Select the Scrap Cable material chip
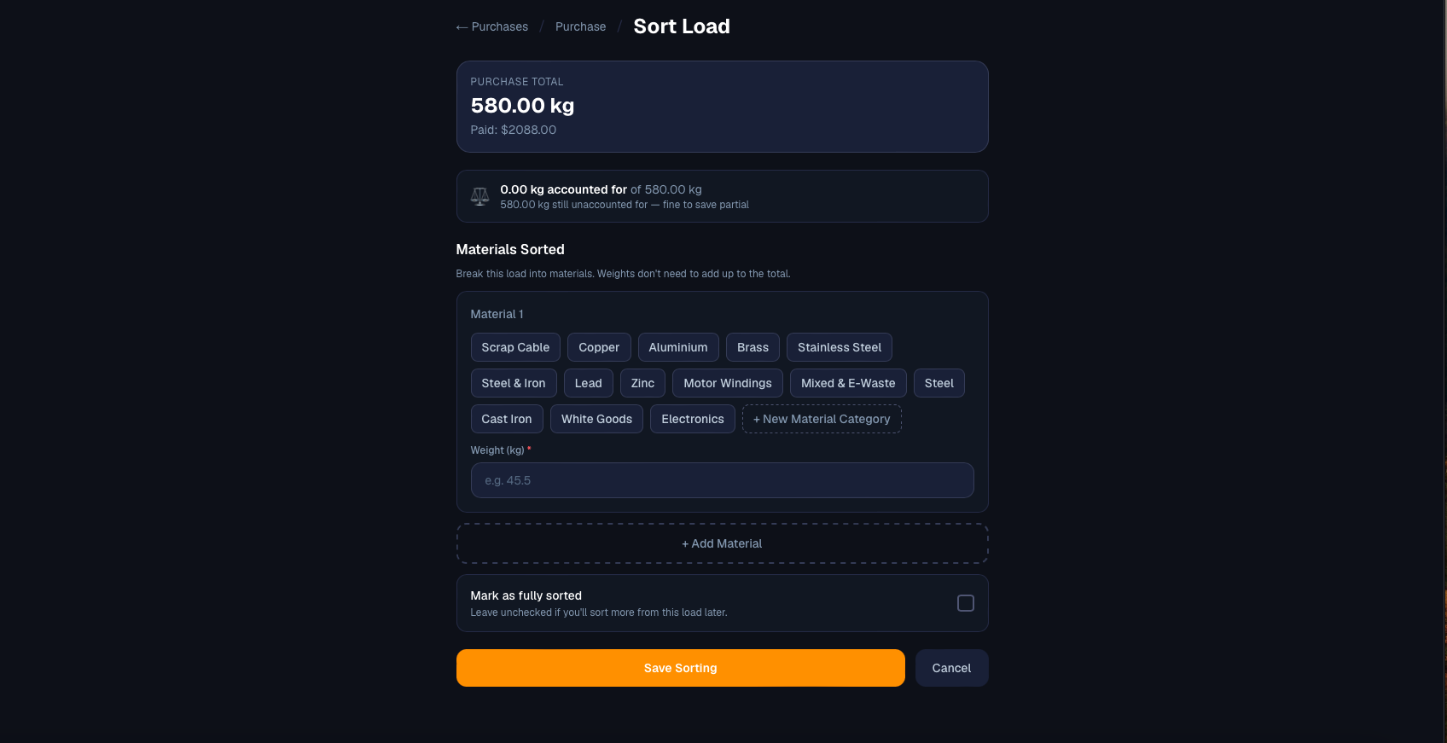 click(x=515, y=347)
